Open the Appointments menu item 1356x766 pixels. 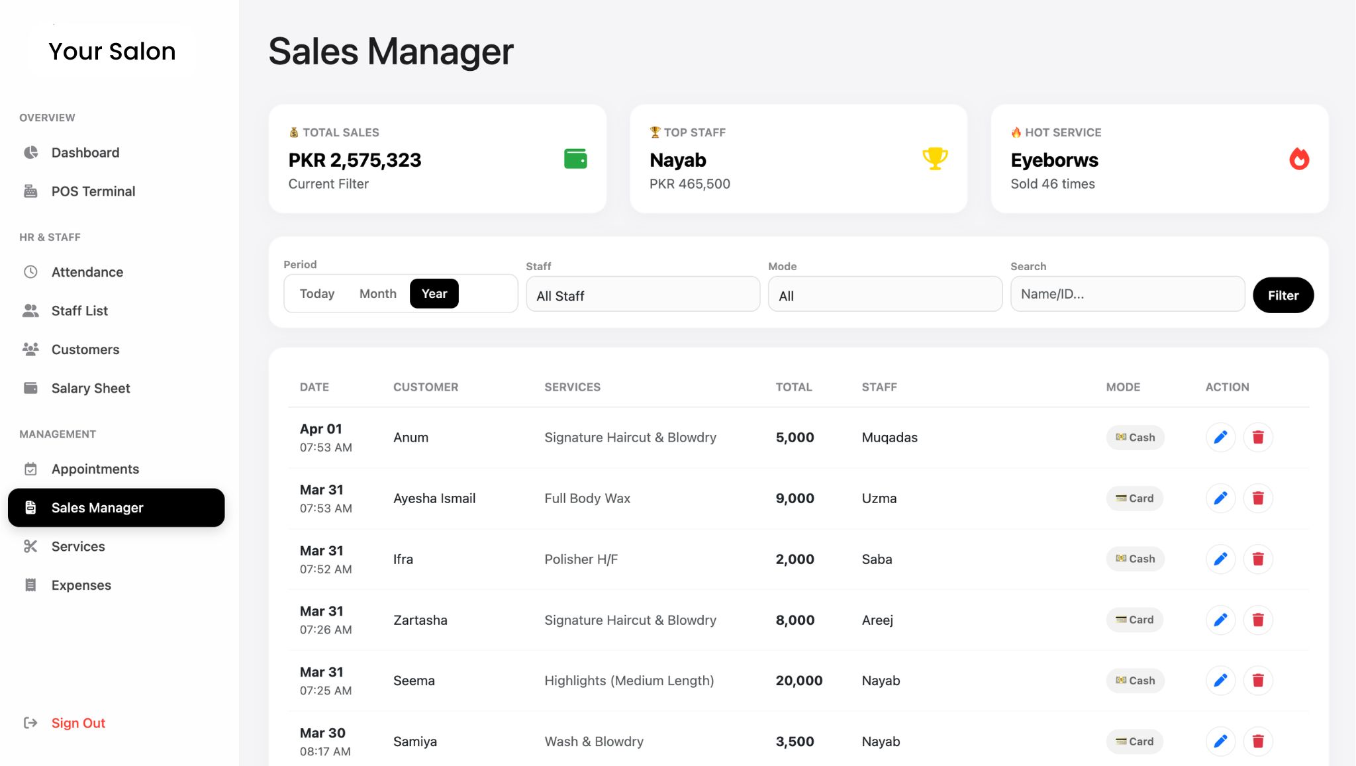pos(95,469)
